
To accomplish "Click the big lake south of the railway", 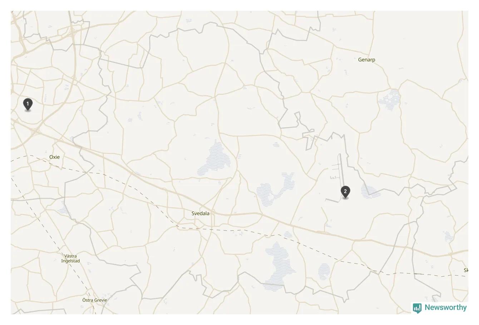I will (280, 265).
